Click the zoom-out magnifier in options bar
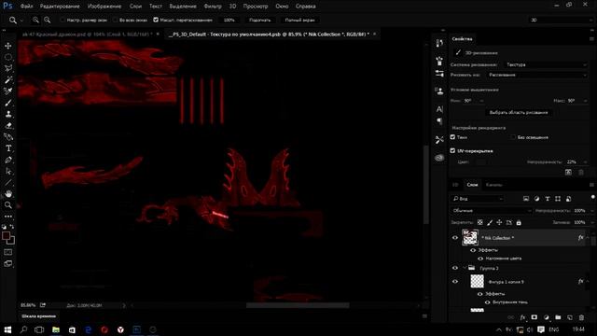Viewport: 597px width, 336px height. point(48,20)
